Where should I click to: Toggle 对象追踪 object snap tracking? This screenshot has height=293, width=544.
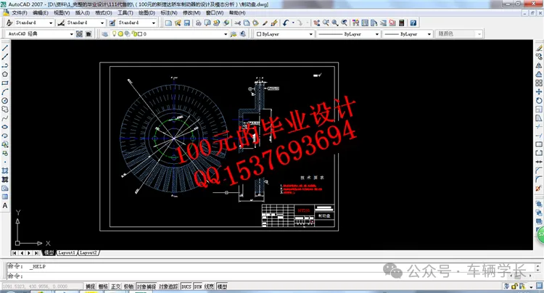pyautogui.click(x=168, y=286)
